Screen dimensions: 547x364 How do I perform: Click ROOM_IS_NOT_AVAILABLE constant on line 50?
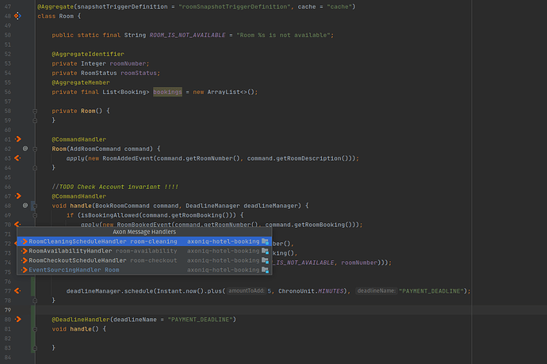click(187, 35)
